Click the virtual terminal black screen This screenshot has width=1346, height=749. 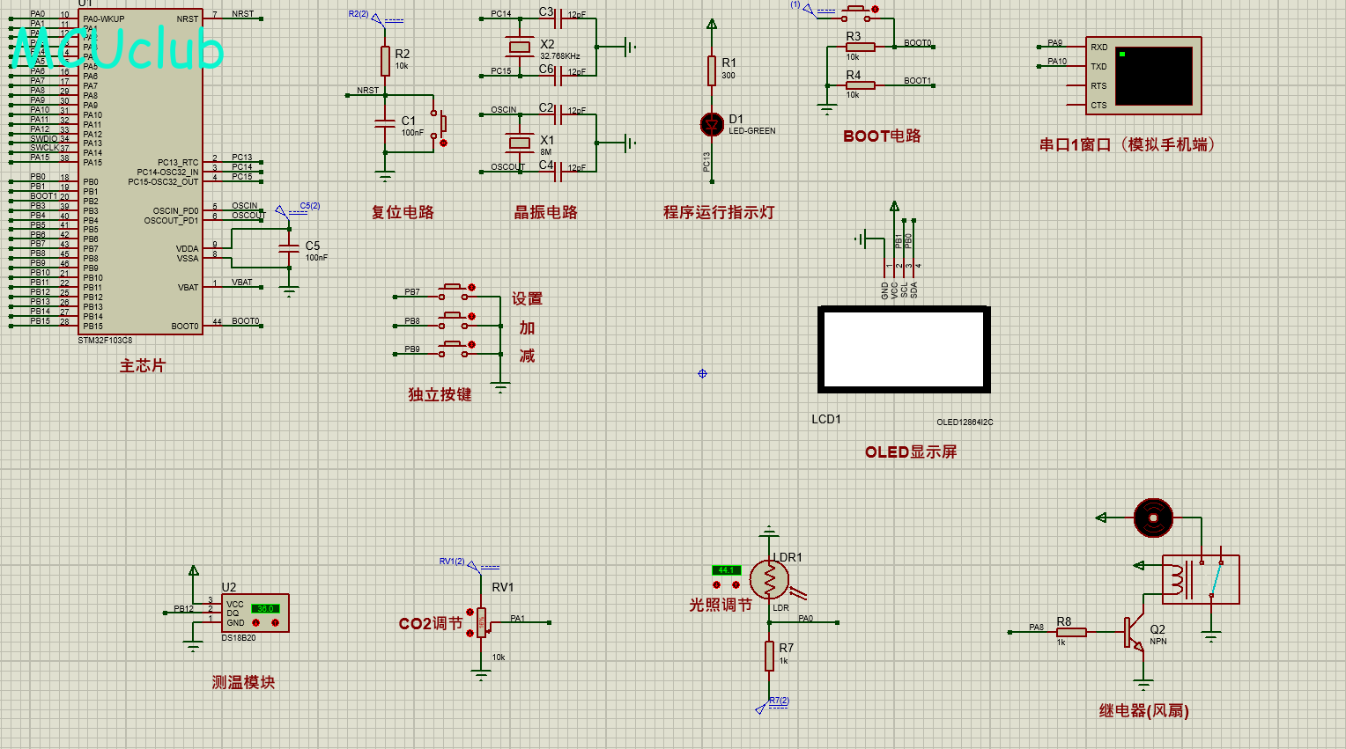pyautogui.click(x=1154, y=76)
